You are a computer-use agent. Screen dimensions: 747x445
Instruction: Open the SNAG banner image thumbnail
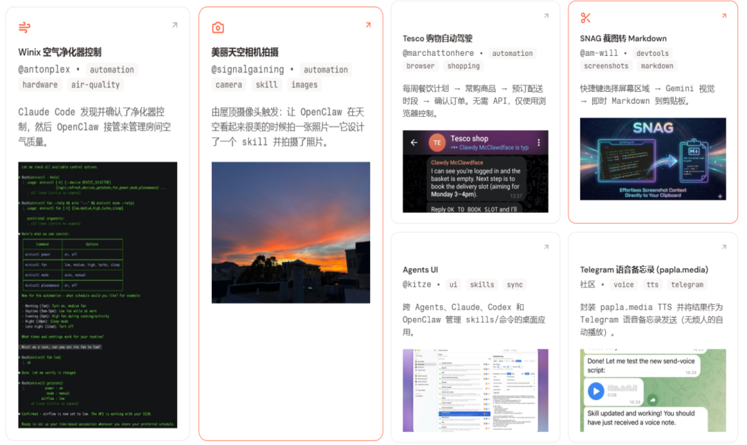click(652, 160)
